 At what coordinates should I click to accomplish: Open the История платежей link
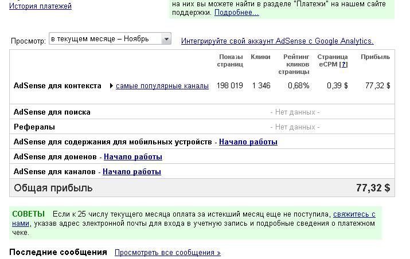click(x=40, y=6)
